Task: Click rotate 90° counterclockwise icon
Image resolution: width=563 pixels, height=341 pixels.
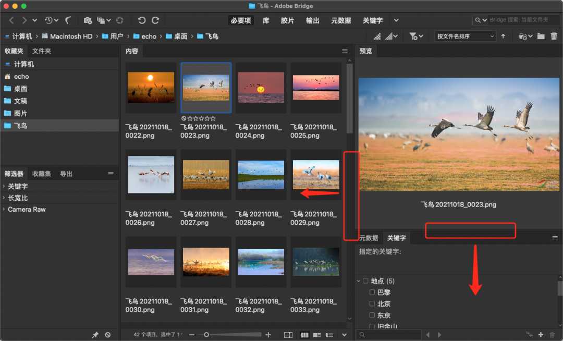Action: tap(142, 20)
